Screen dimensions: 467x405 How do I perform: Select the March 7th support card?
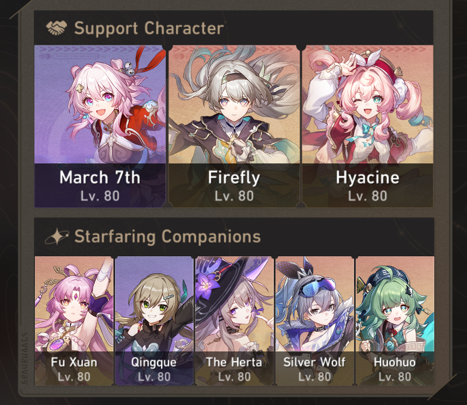click(x=100, y=126)
